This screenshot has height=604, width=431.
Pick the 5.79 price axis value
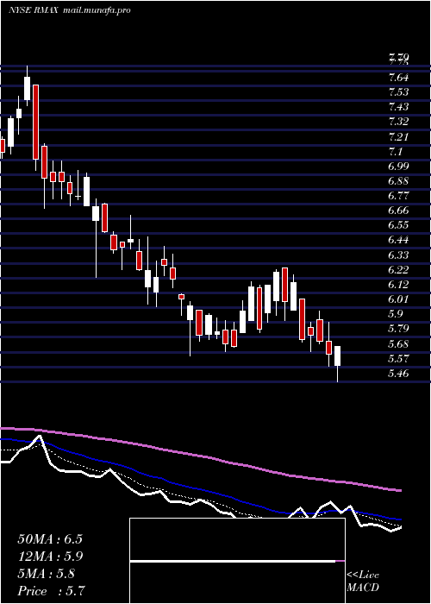398,329
